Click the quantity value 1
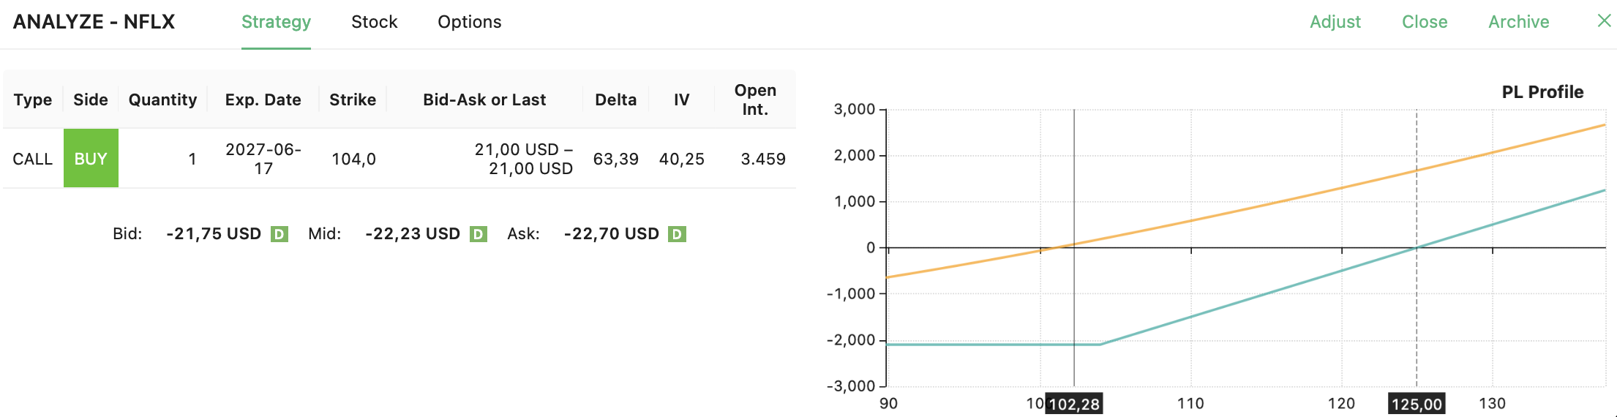This screenshot has width=1617, height=417. point(192,159)
